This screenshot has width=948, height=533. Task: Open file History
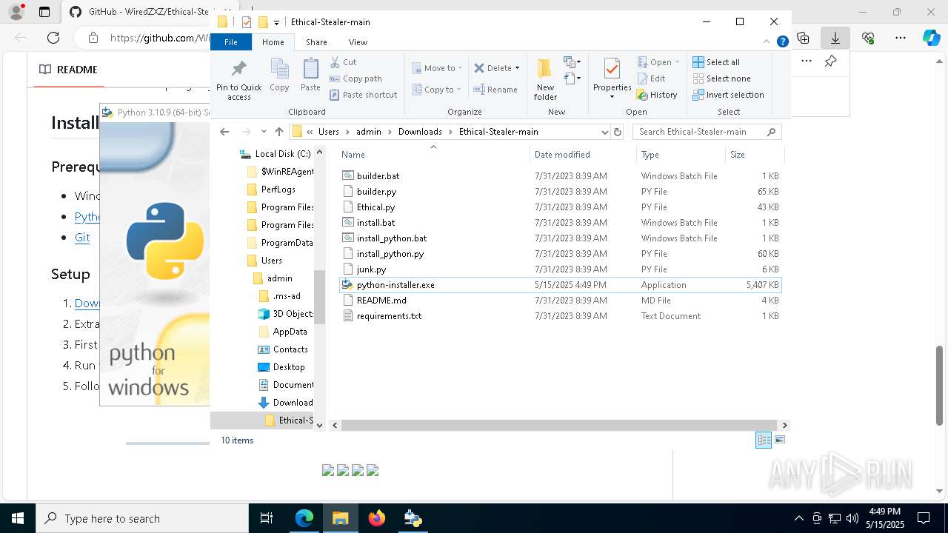pos(657,95)
